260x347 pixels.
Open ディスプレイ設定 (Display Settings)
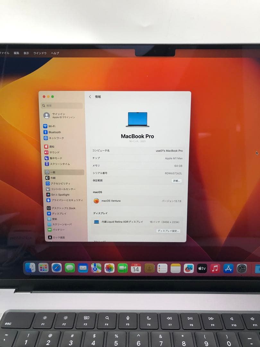[x=168, y=230]
